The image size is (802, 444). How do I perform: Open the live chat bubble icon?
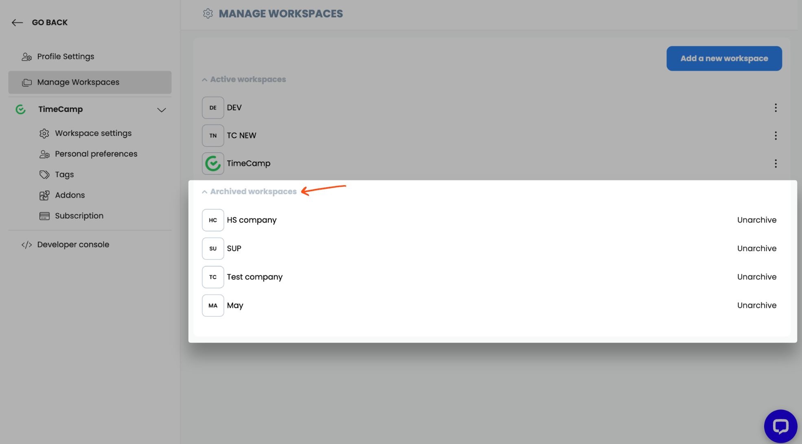point(780,426)
